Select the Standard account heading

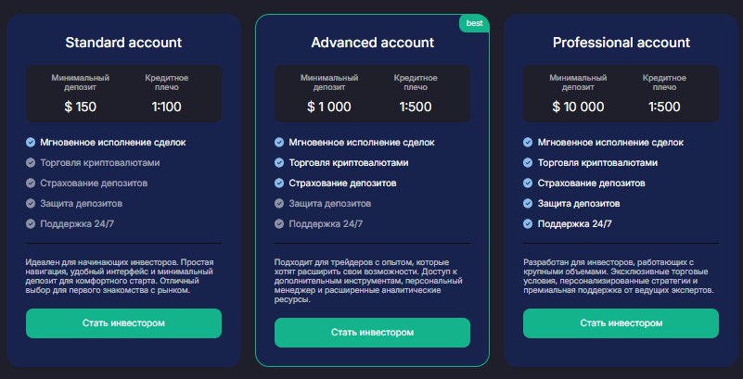coord(123,43)
